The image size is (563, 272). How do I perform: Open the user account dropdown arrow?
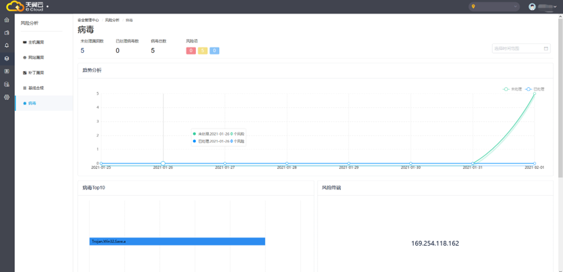(x=555, y=7)
